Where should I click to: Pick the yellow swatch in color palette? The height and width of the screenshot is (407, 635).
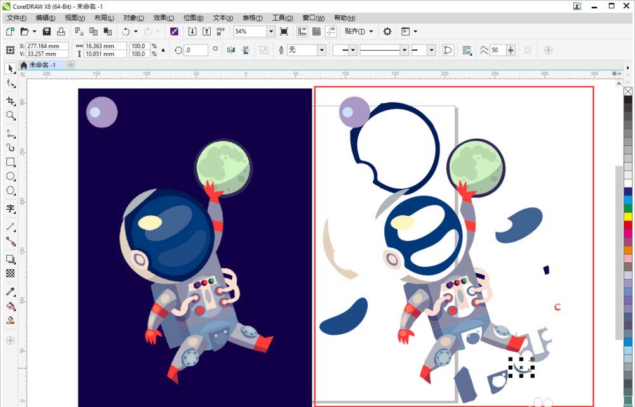coord(628,216)
